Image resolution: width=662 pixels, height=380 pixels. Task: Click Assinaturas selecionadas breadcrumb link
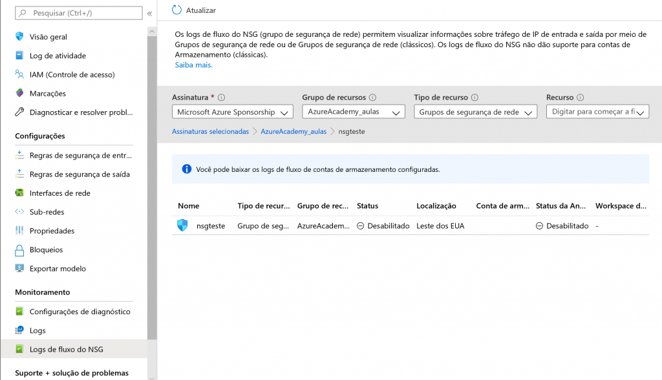[210, 131]
